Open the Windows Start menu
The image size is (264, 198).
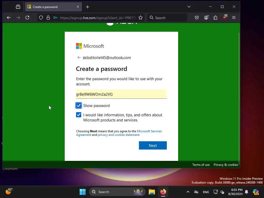tap(82, 192)
